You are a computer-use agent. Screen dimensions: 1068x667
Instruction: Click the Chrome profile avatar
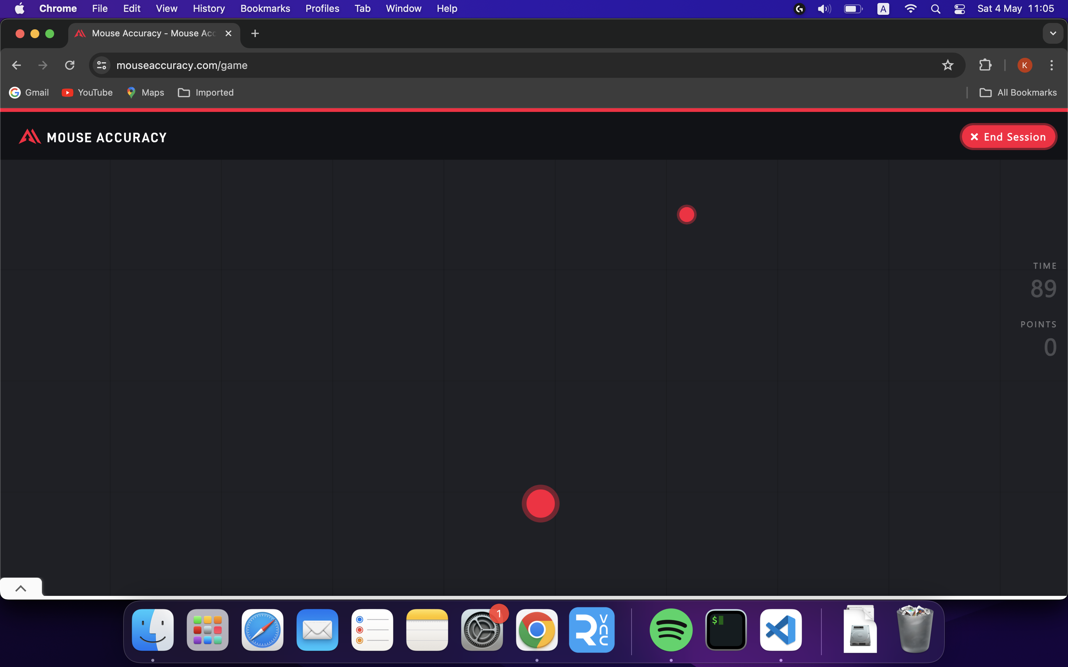coord(1025,65)
